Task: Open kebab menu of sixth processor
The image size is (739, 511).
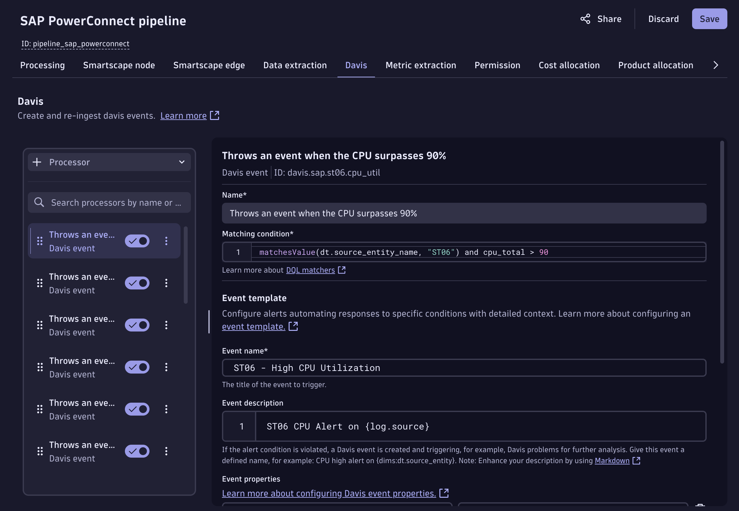Action: point(166,451)
